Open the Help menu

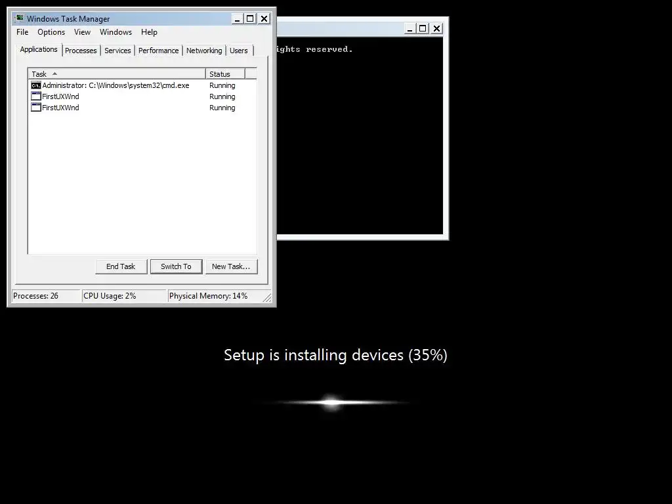(149, 32)
